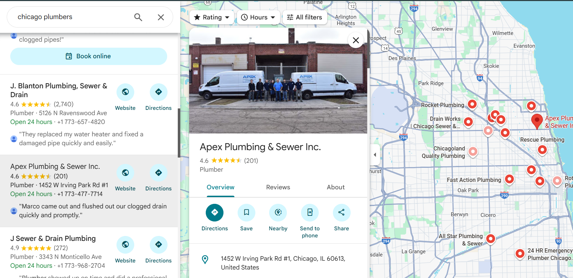Image resolution: width=573 pixels, height=278 pixels.
Task: Open the Rating filter dropdown
Action: 212,17
